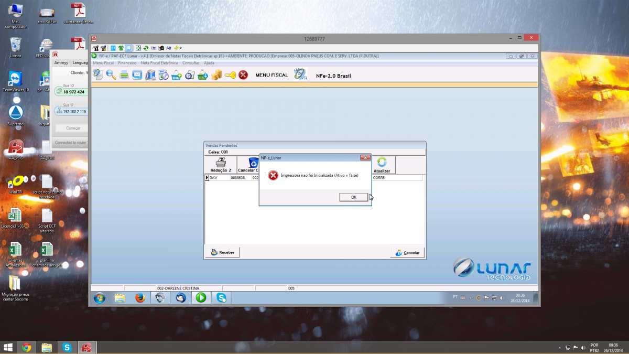629x354 pixels.
Task: Click the Sua ID field 18 972 424
Action: pyautogui.click(x=72, y=92)
